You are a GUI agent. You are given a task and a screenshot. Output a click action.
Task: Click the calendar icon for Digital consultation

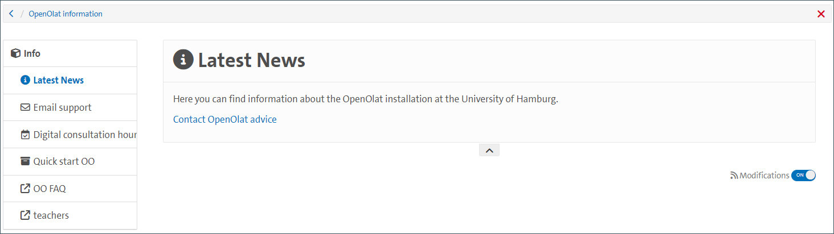[x=25, y=135]
